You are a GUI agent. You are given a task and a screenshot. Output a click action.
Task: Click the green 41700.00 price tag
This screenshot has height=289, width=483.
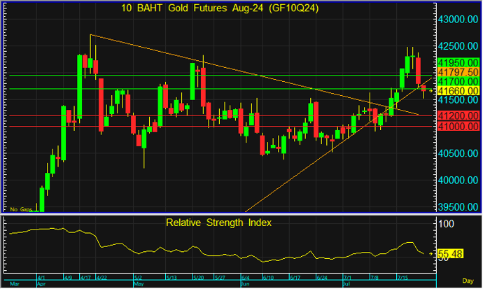456,82
